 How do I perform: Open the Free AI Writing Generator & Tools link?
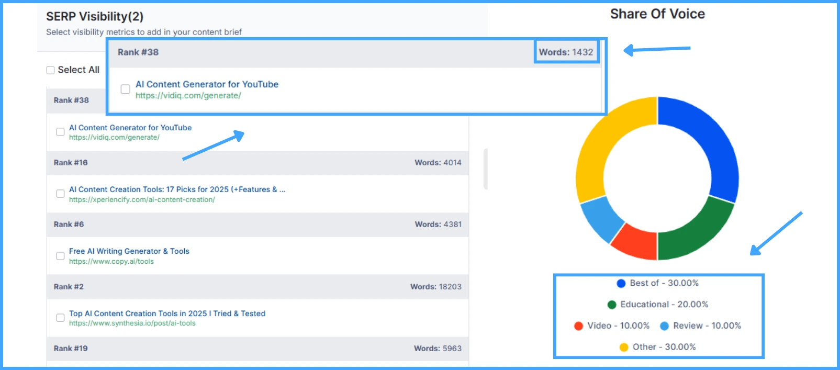(x=129, y=251)
